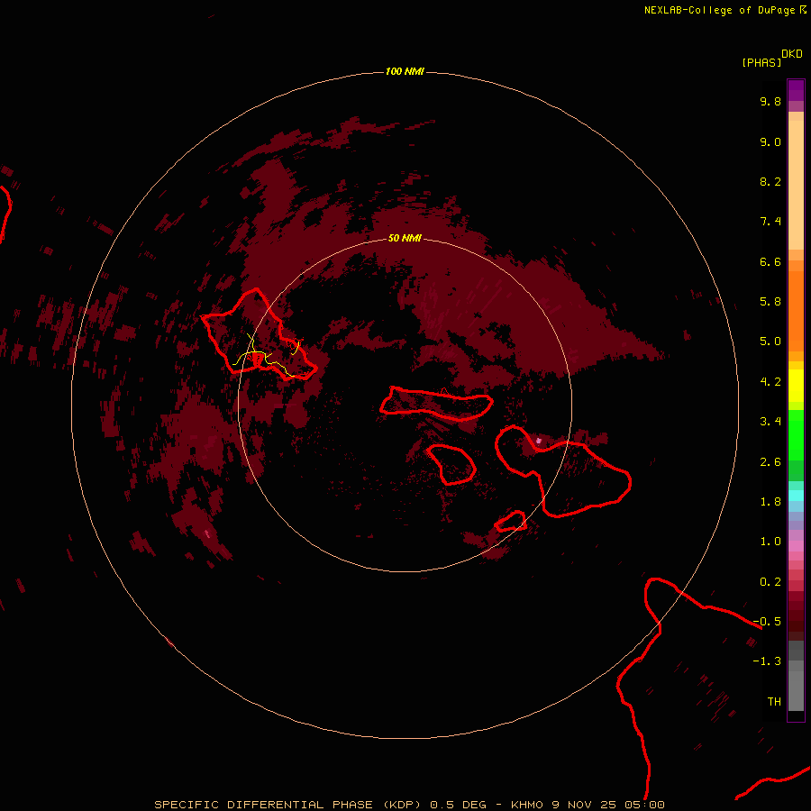Image resolution: width=811 pixels, height=811 pixels.
Task: Click the 6.6 value on color scale
Action: 770,261
